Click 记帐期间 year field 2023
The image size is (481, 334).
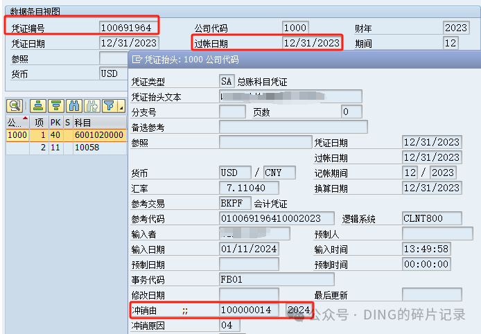coord(443,173)
